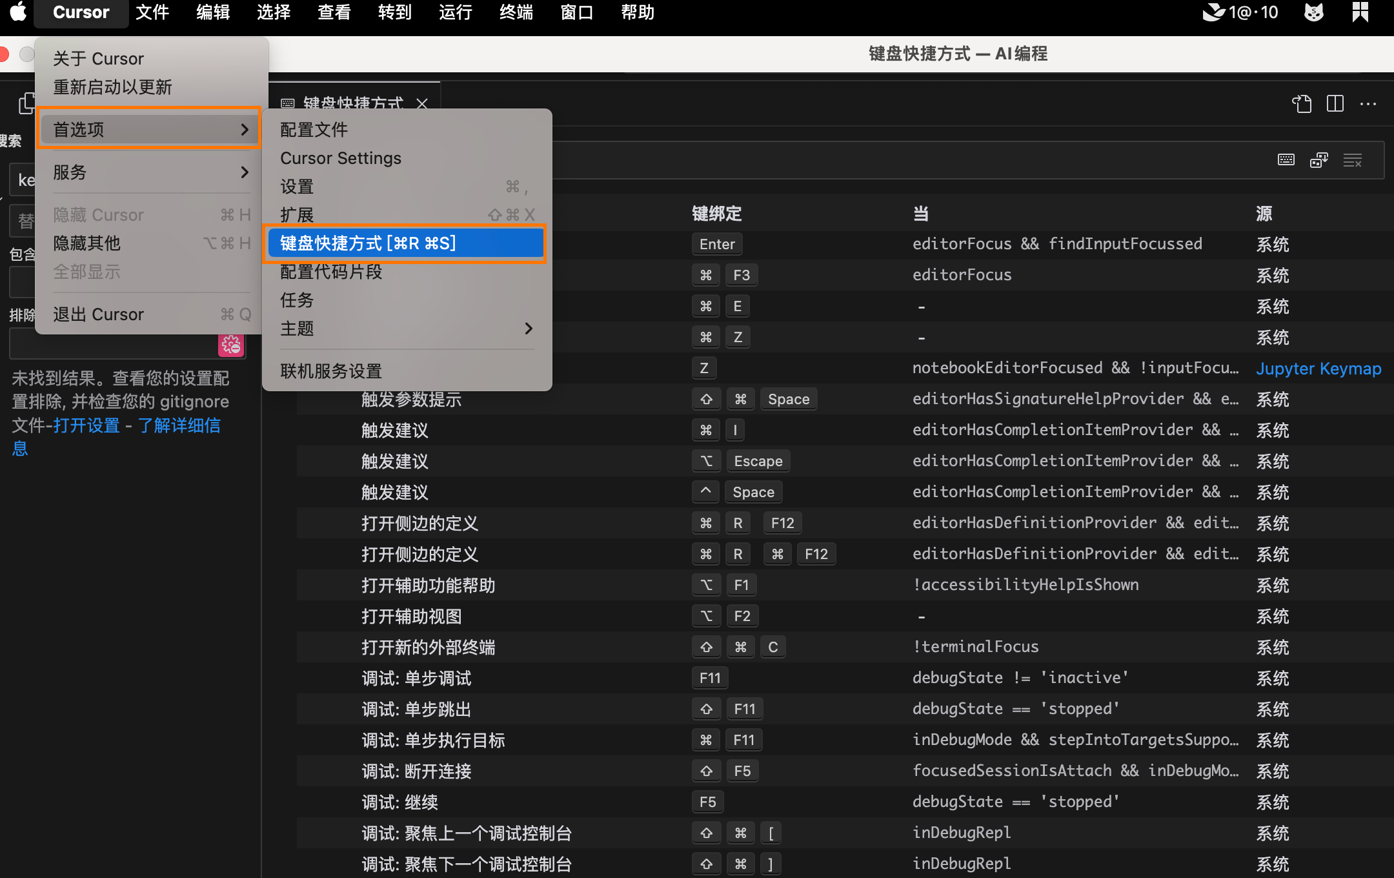Expand the 首选项 submenu arrow
This screenshot has height=878, width=1394.
click(x=244, y=130)
